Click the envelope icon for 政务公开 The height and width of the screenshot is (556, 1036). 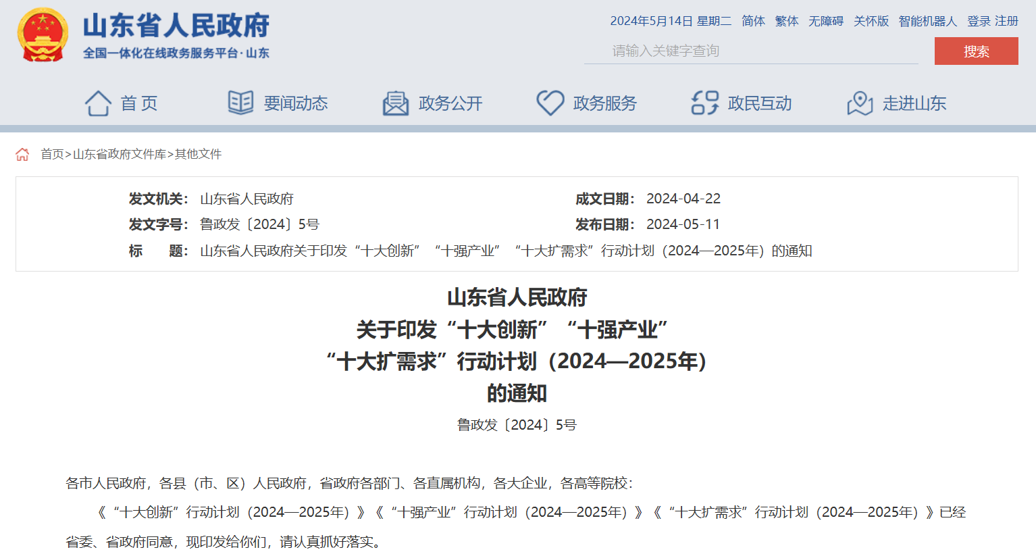(x=396, y=103)
